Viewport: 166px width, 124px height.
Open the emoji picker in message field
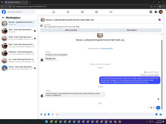coord(156,114)
